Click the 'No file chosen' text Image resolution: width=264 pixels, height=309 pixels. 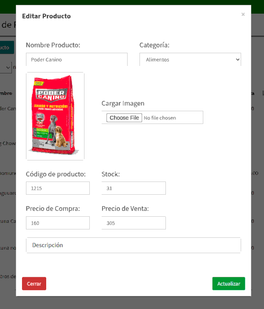tap(160, 118)
